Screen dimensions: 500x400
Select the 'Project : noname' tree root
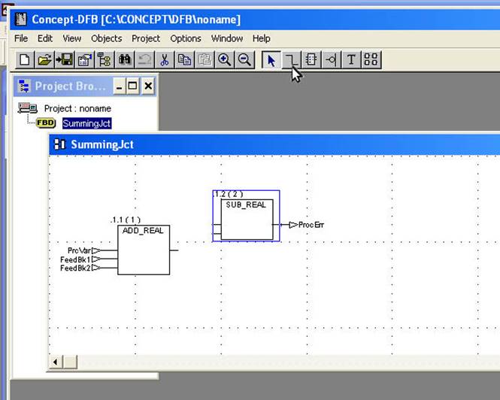[x=77, y=108]
